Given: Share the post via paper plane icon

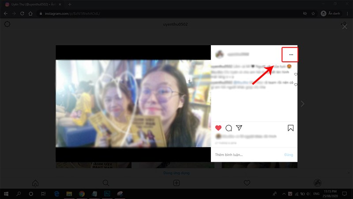Looking at the screenshot, I should [239, 128].
